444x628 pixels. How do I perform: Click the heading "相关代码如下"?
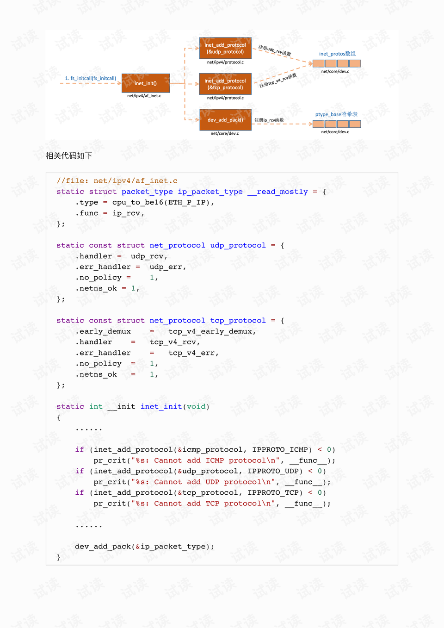pyautogui.click(x=69, y=156)
